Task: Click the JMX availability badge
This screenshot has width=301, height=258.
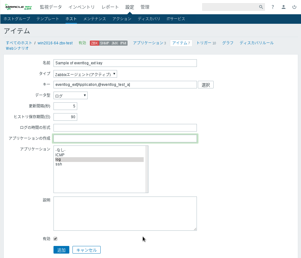Action: 115,43
